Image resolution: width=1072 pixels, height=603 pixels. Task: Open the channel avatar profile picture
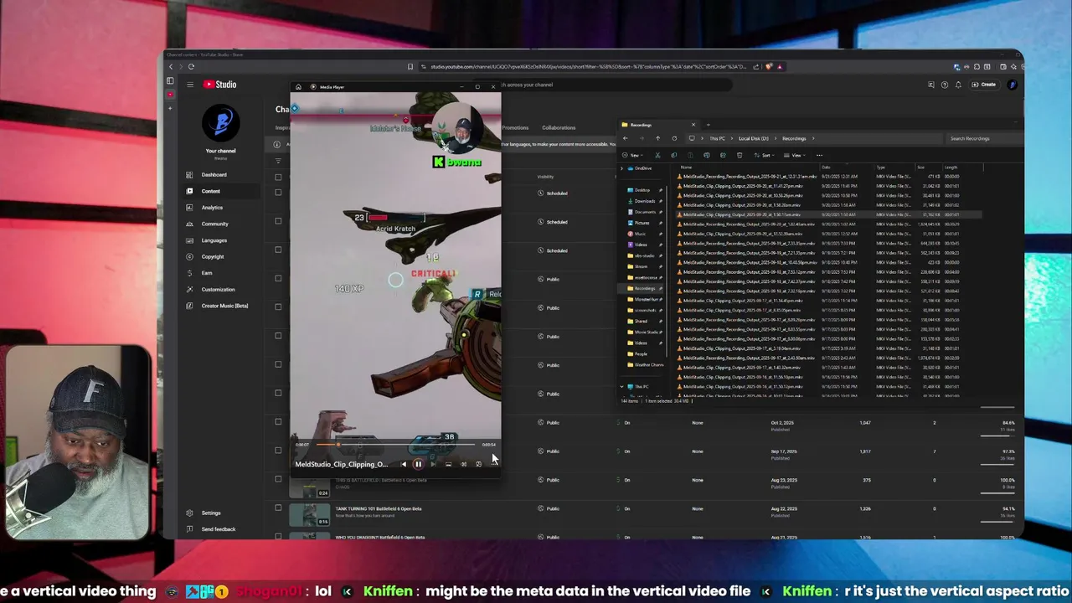point(221,124)
